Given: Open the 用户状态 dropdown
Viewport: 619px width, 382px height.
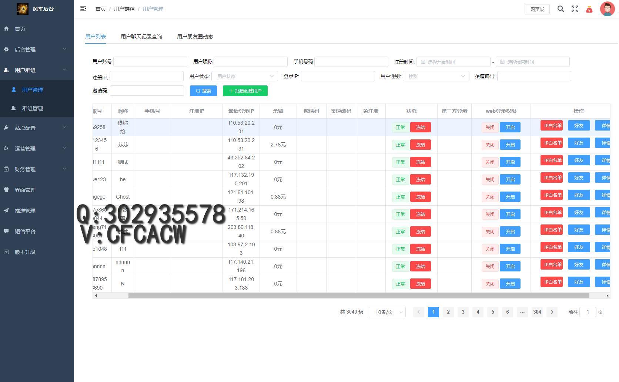Looking at the screenshot, I should 244,76.
